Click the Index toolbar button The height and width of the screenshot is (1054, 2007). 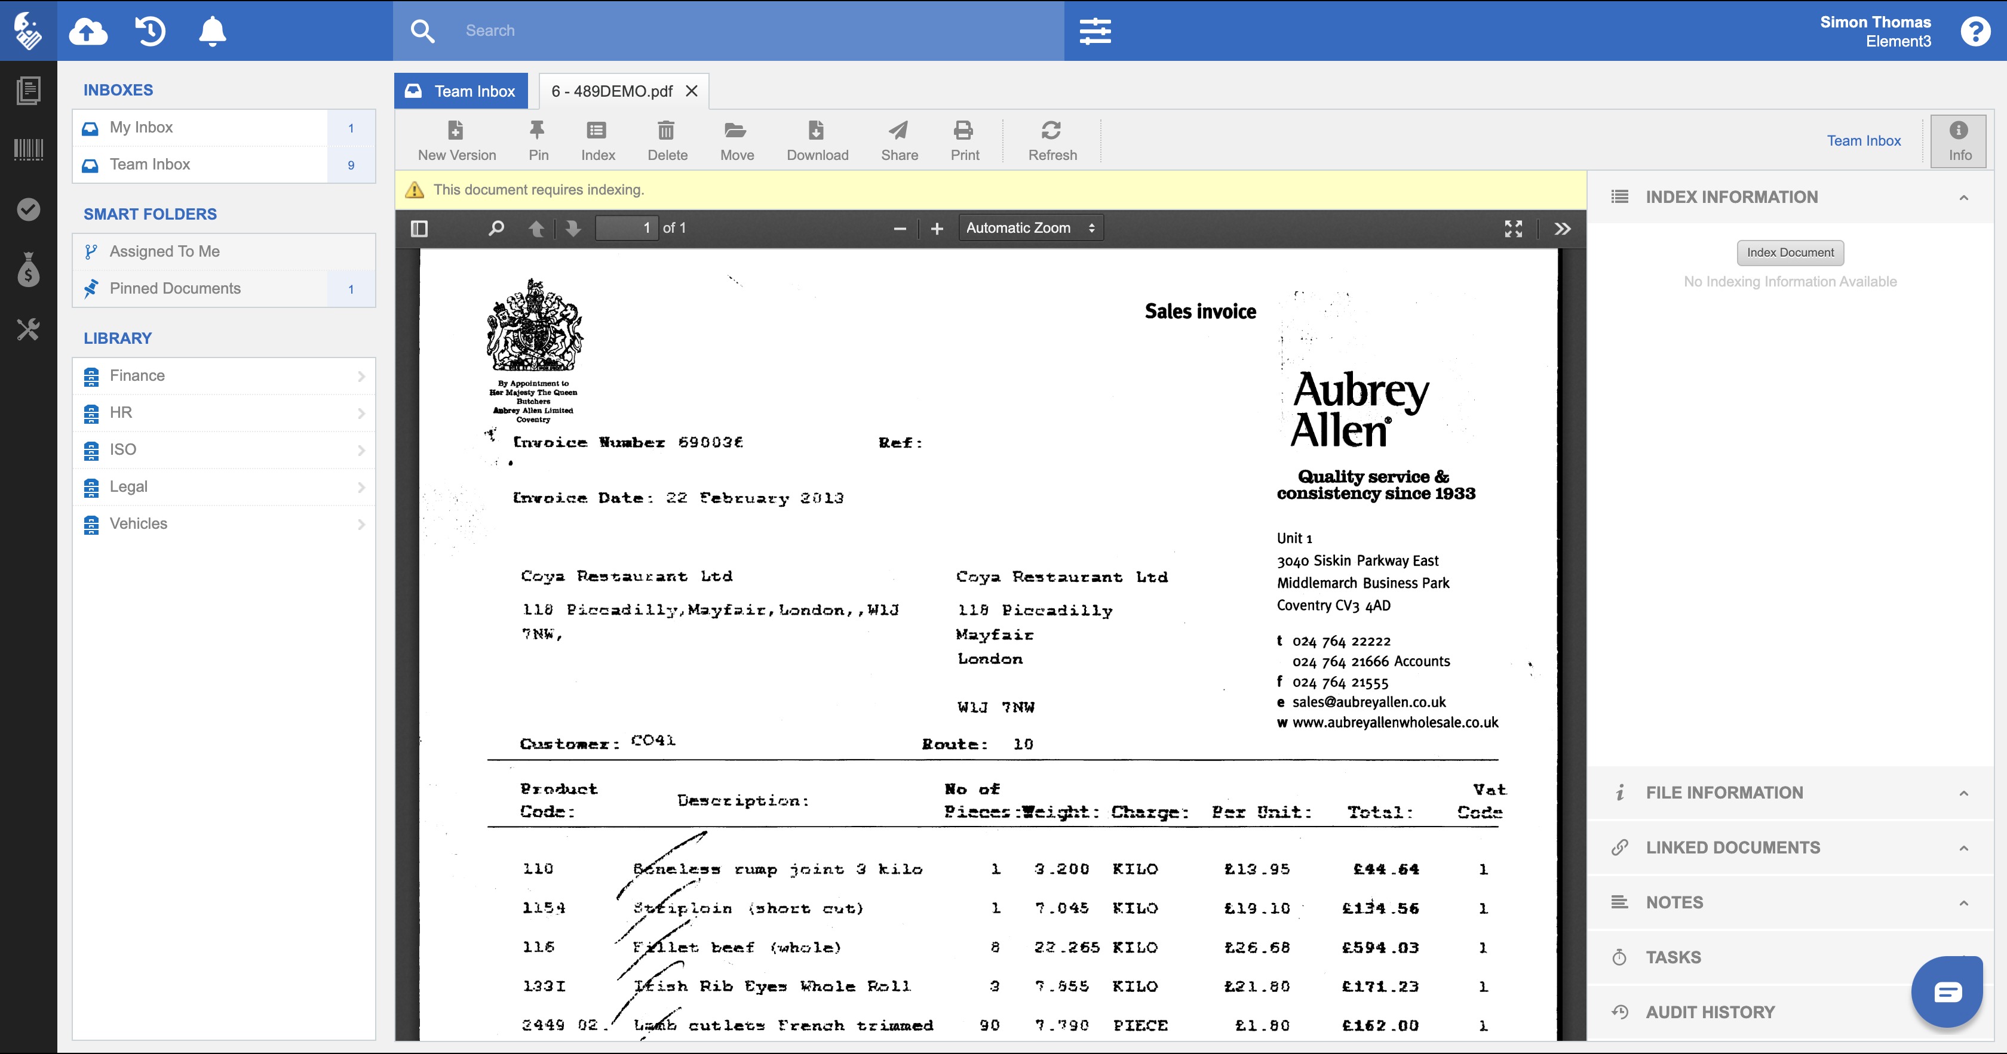tap(597, 140)
